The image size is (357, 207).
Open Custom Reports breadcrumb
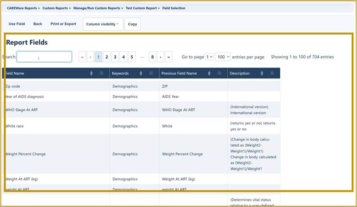point(55,8)
